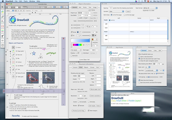Screen dimensions: 172x120
Task: Click the blue gradient preview bar
Action: pos(80,40)
